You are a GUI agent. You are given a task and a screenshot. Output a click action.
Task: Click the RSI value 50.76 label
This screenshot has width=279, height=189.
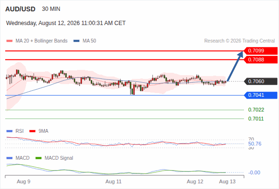255,144
